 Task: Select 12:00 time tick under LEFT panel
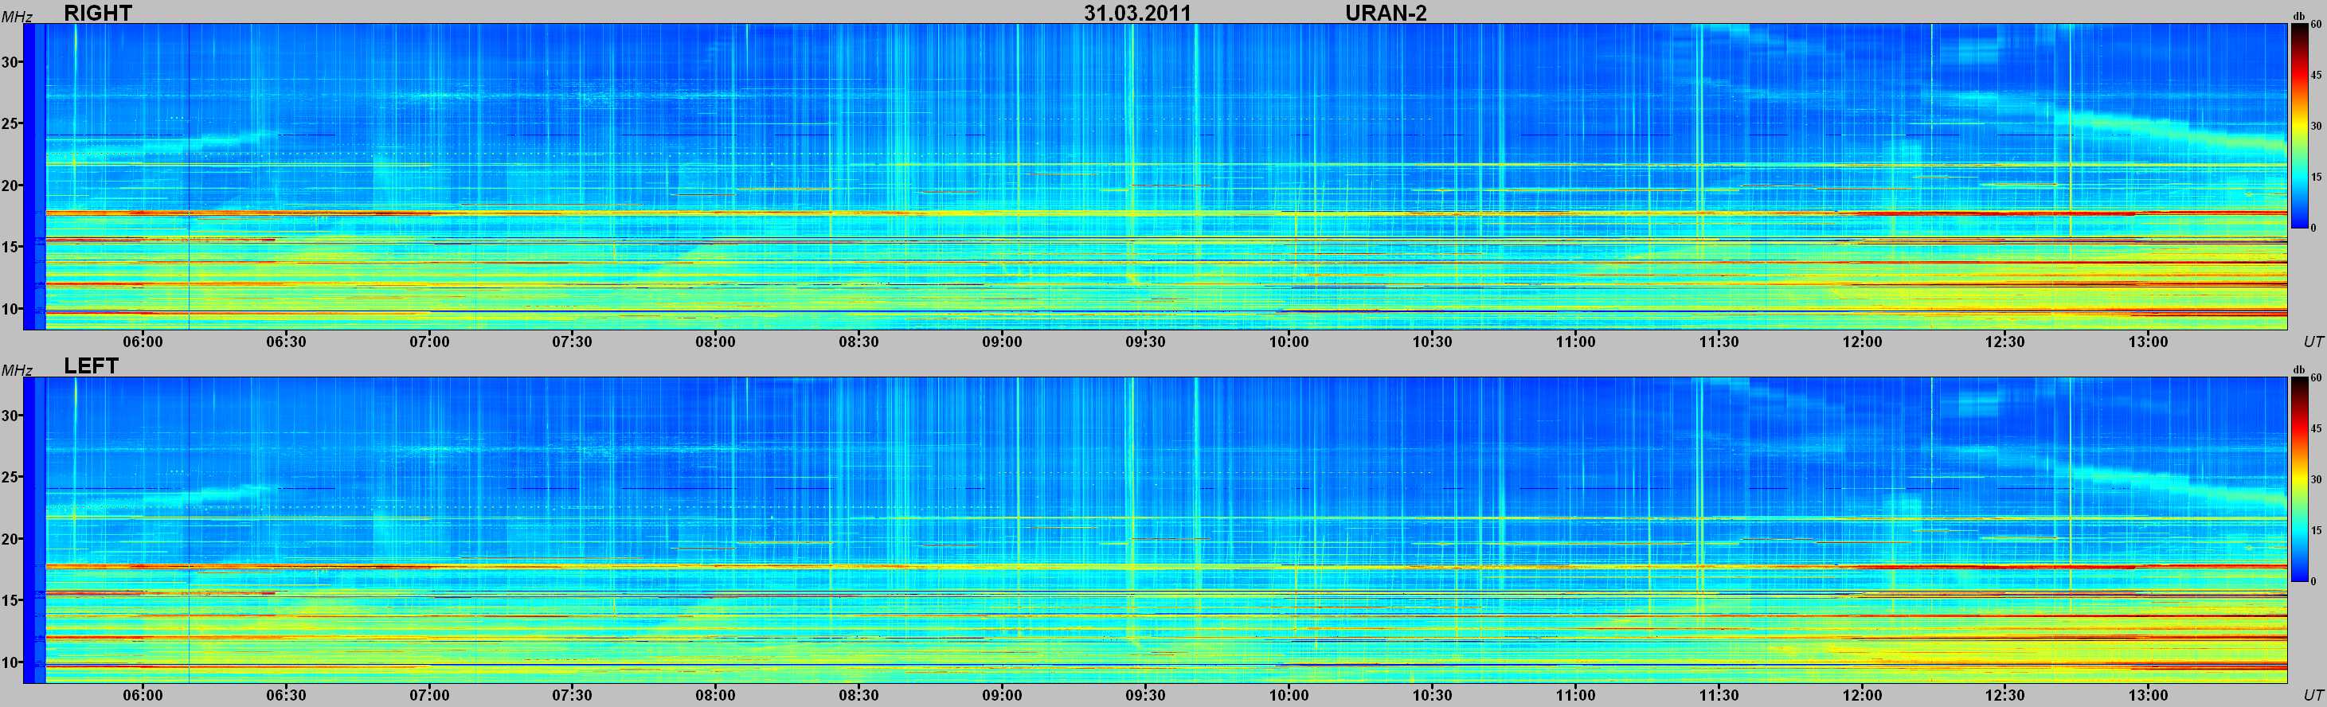[1862, 694]
